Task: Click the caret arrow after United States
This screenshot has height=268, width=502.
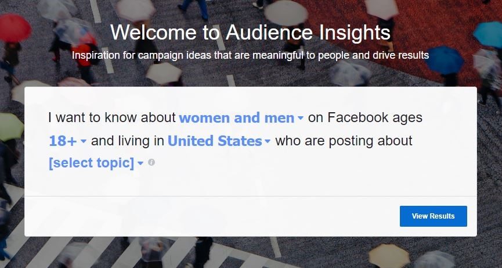Action: [268, 141]
